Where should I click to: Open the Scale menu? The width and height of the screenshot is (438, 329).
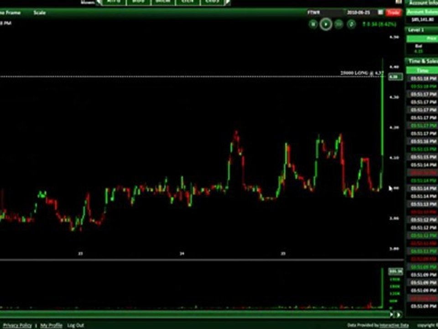point(39,13)
